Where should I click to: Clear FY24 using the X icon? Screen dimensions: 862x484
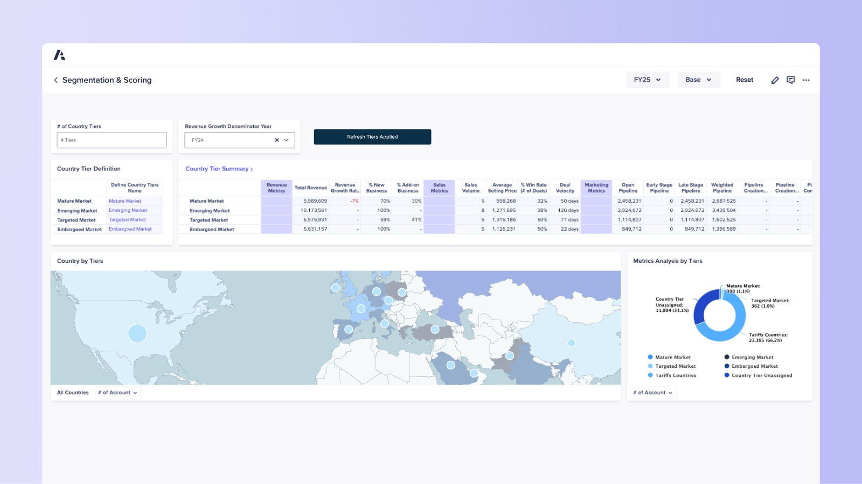(x=276, y=140)
